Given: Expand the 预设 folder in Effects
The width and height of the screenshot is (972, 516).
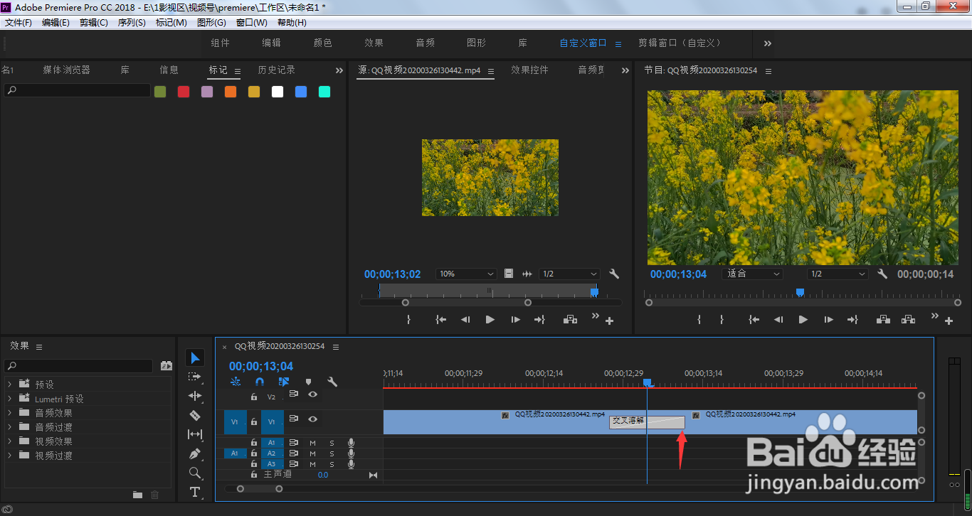Looking at the screenshot, I should pyautogui.click(x=10, y=384).
